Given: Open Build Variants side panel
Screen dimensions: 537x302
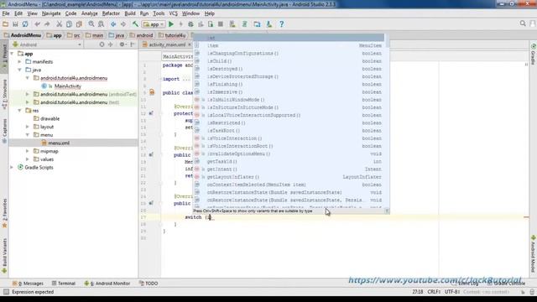Looking at the screenshot, I should click(4, 256).
